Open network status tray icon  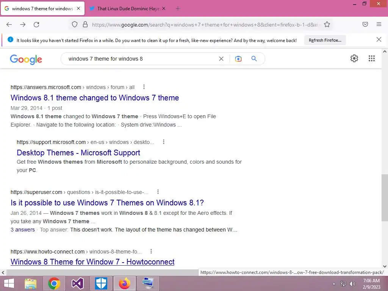[x=343, y=283]
